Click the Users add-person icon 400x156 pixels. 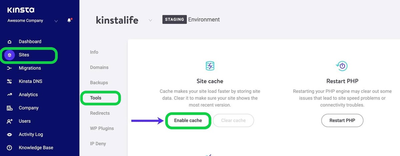(x=9, y=121)
